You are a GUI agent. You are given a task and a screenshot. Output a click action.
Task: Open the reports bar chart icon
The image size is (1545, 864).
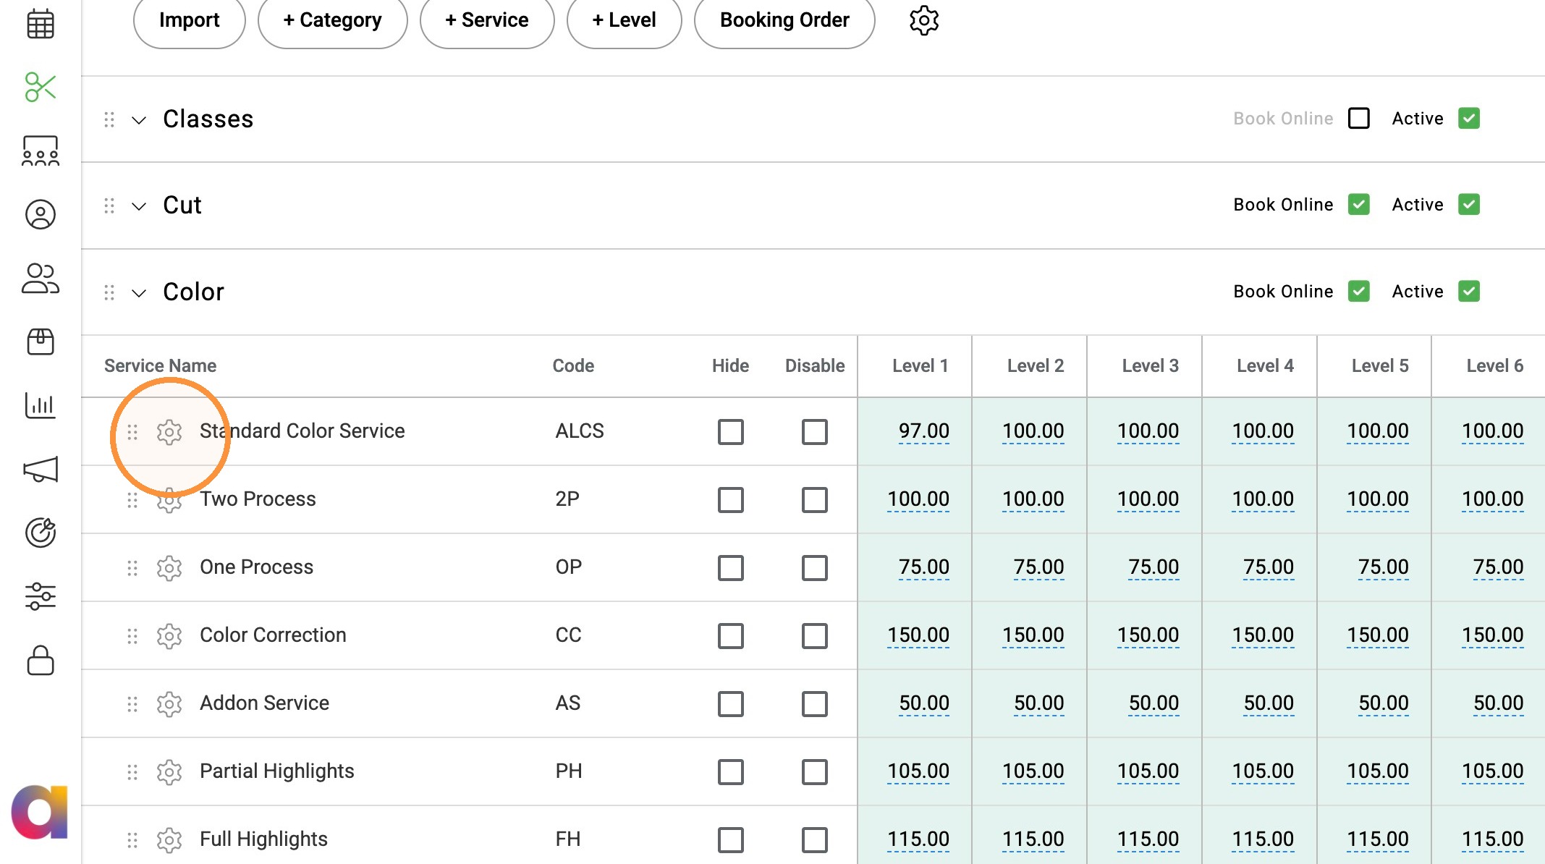point(41,405)
